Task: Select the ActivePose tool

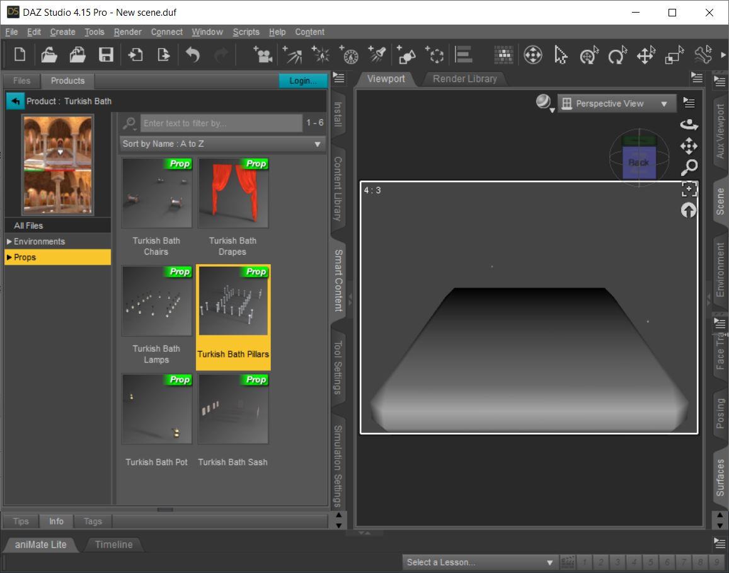Action: point(703,55)
